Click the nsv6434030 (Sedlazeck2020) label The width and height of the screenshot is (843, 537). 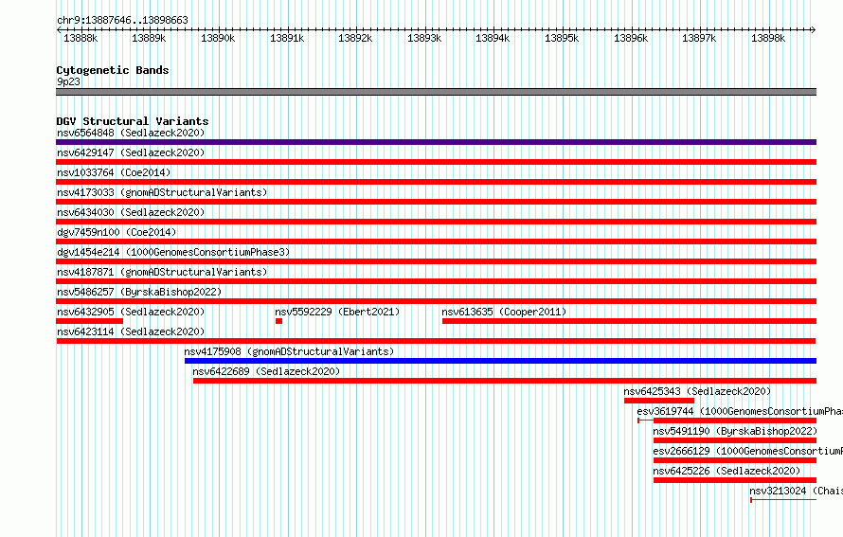pyautogui.click(x=131, y=212)
